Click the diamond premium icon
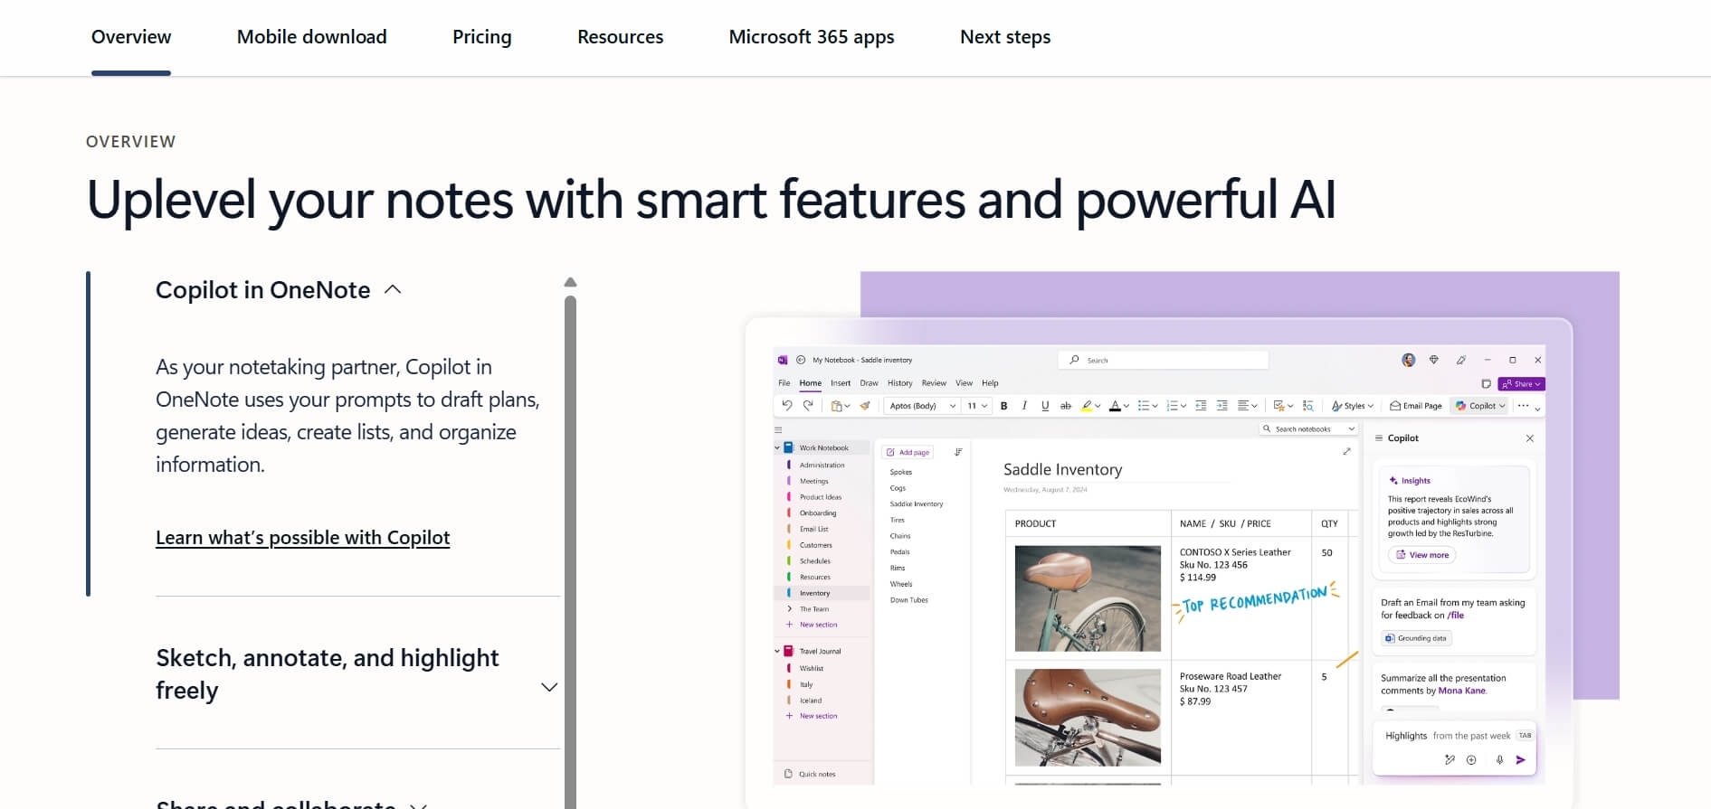The image size is (1711, 809). tap(1434, 360)
